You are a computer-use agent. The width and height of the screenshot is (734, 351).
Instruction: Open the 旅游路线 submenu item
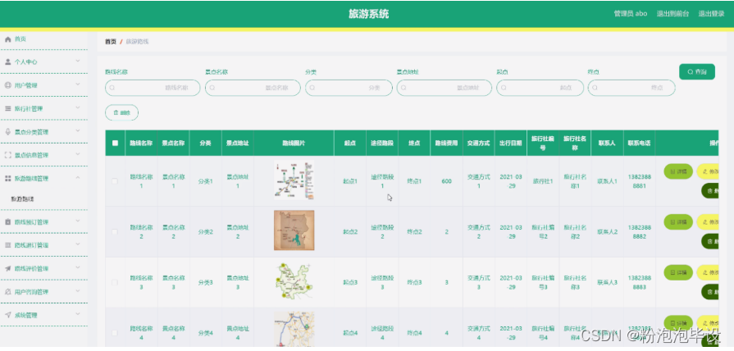coord(23,199)
